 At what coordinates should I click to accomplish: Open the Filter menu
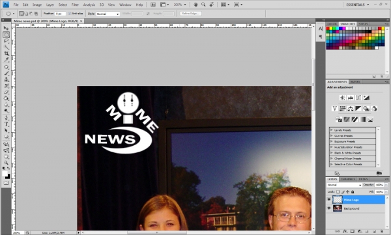click(75, 5)
